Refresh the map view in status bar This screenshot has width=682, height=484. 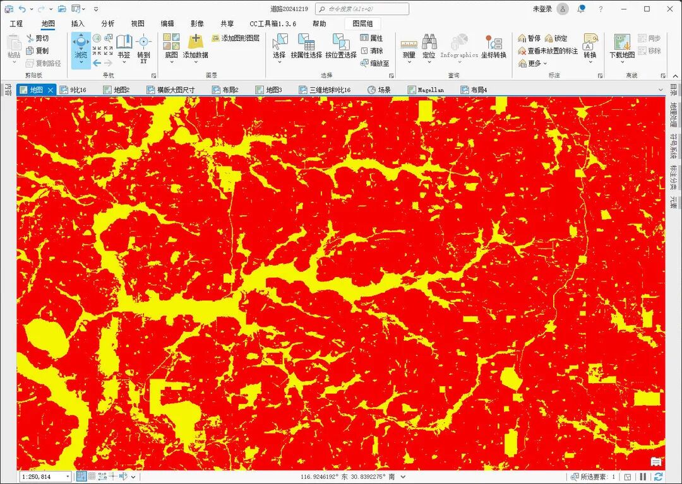click(x=658, y=476)
